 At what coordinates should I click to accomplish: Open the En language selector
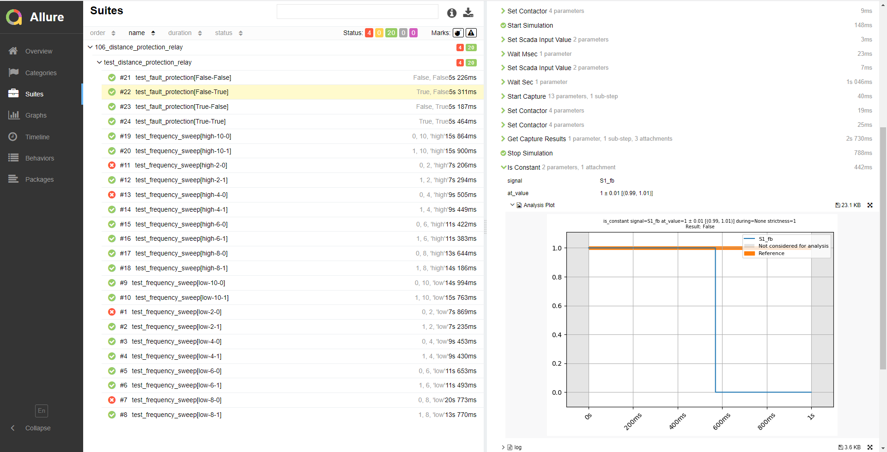(x=42, y=410)
